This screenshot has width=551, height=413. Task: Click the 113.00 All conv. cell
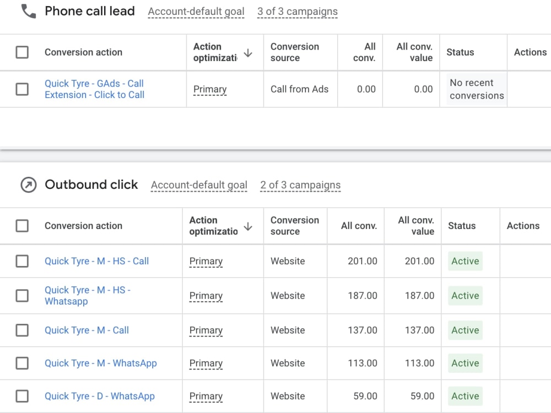363,363
